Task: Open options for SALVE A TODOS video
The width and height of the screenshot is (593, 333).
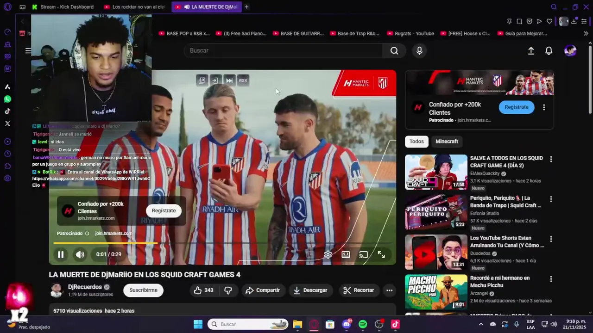Action: click(x=551, y=159)
